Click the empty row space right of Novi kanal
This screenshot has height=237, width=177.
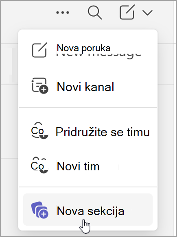point(133,87)
